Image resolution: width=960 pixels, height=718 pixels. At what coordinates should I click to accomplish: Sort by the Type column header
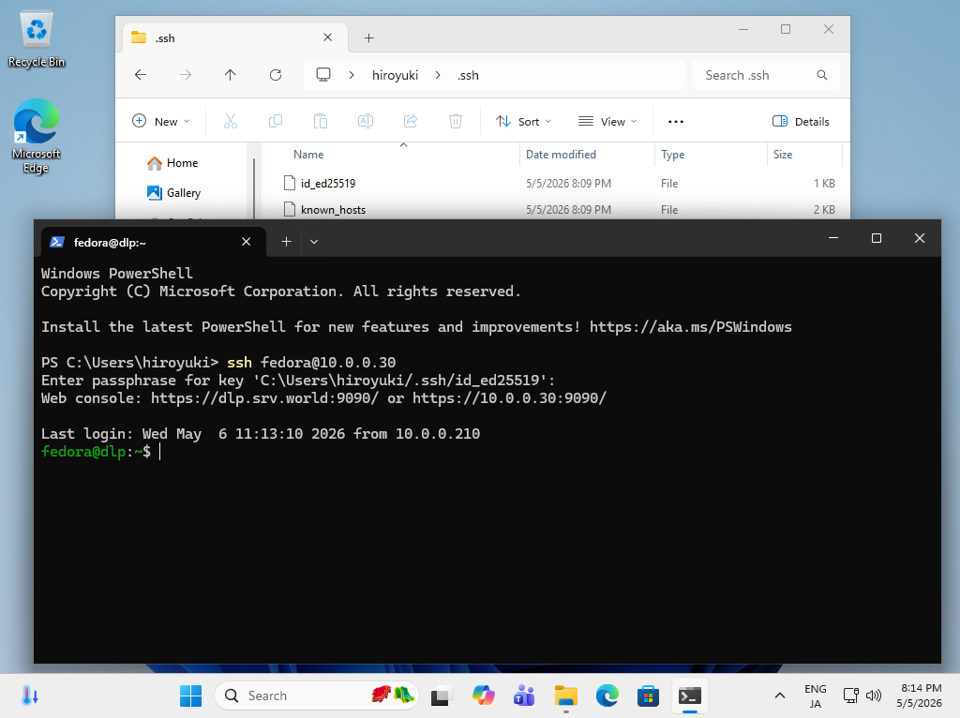coord(672,155)
